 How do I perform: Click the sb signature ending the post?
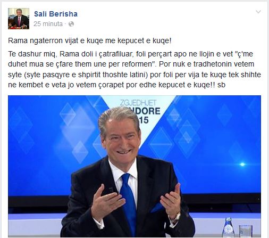pyautogui.click(x=221, y=85)
